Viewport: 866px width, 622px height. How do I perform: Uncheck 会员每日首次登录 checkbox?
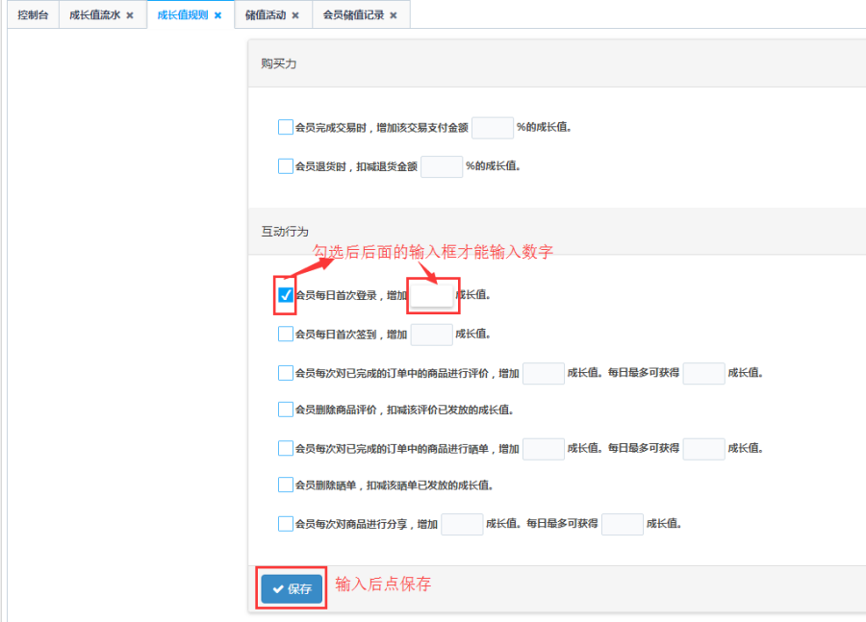285,295
